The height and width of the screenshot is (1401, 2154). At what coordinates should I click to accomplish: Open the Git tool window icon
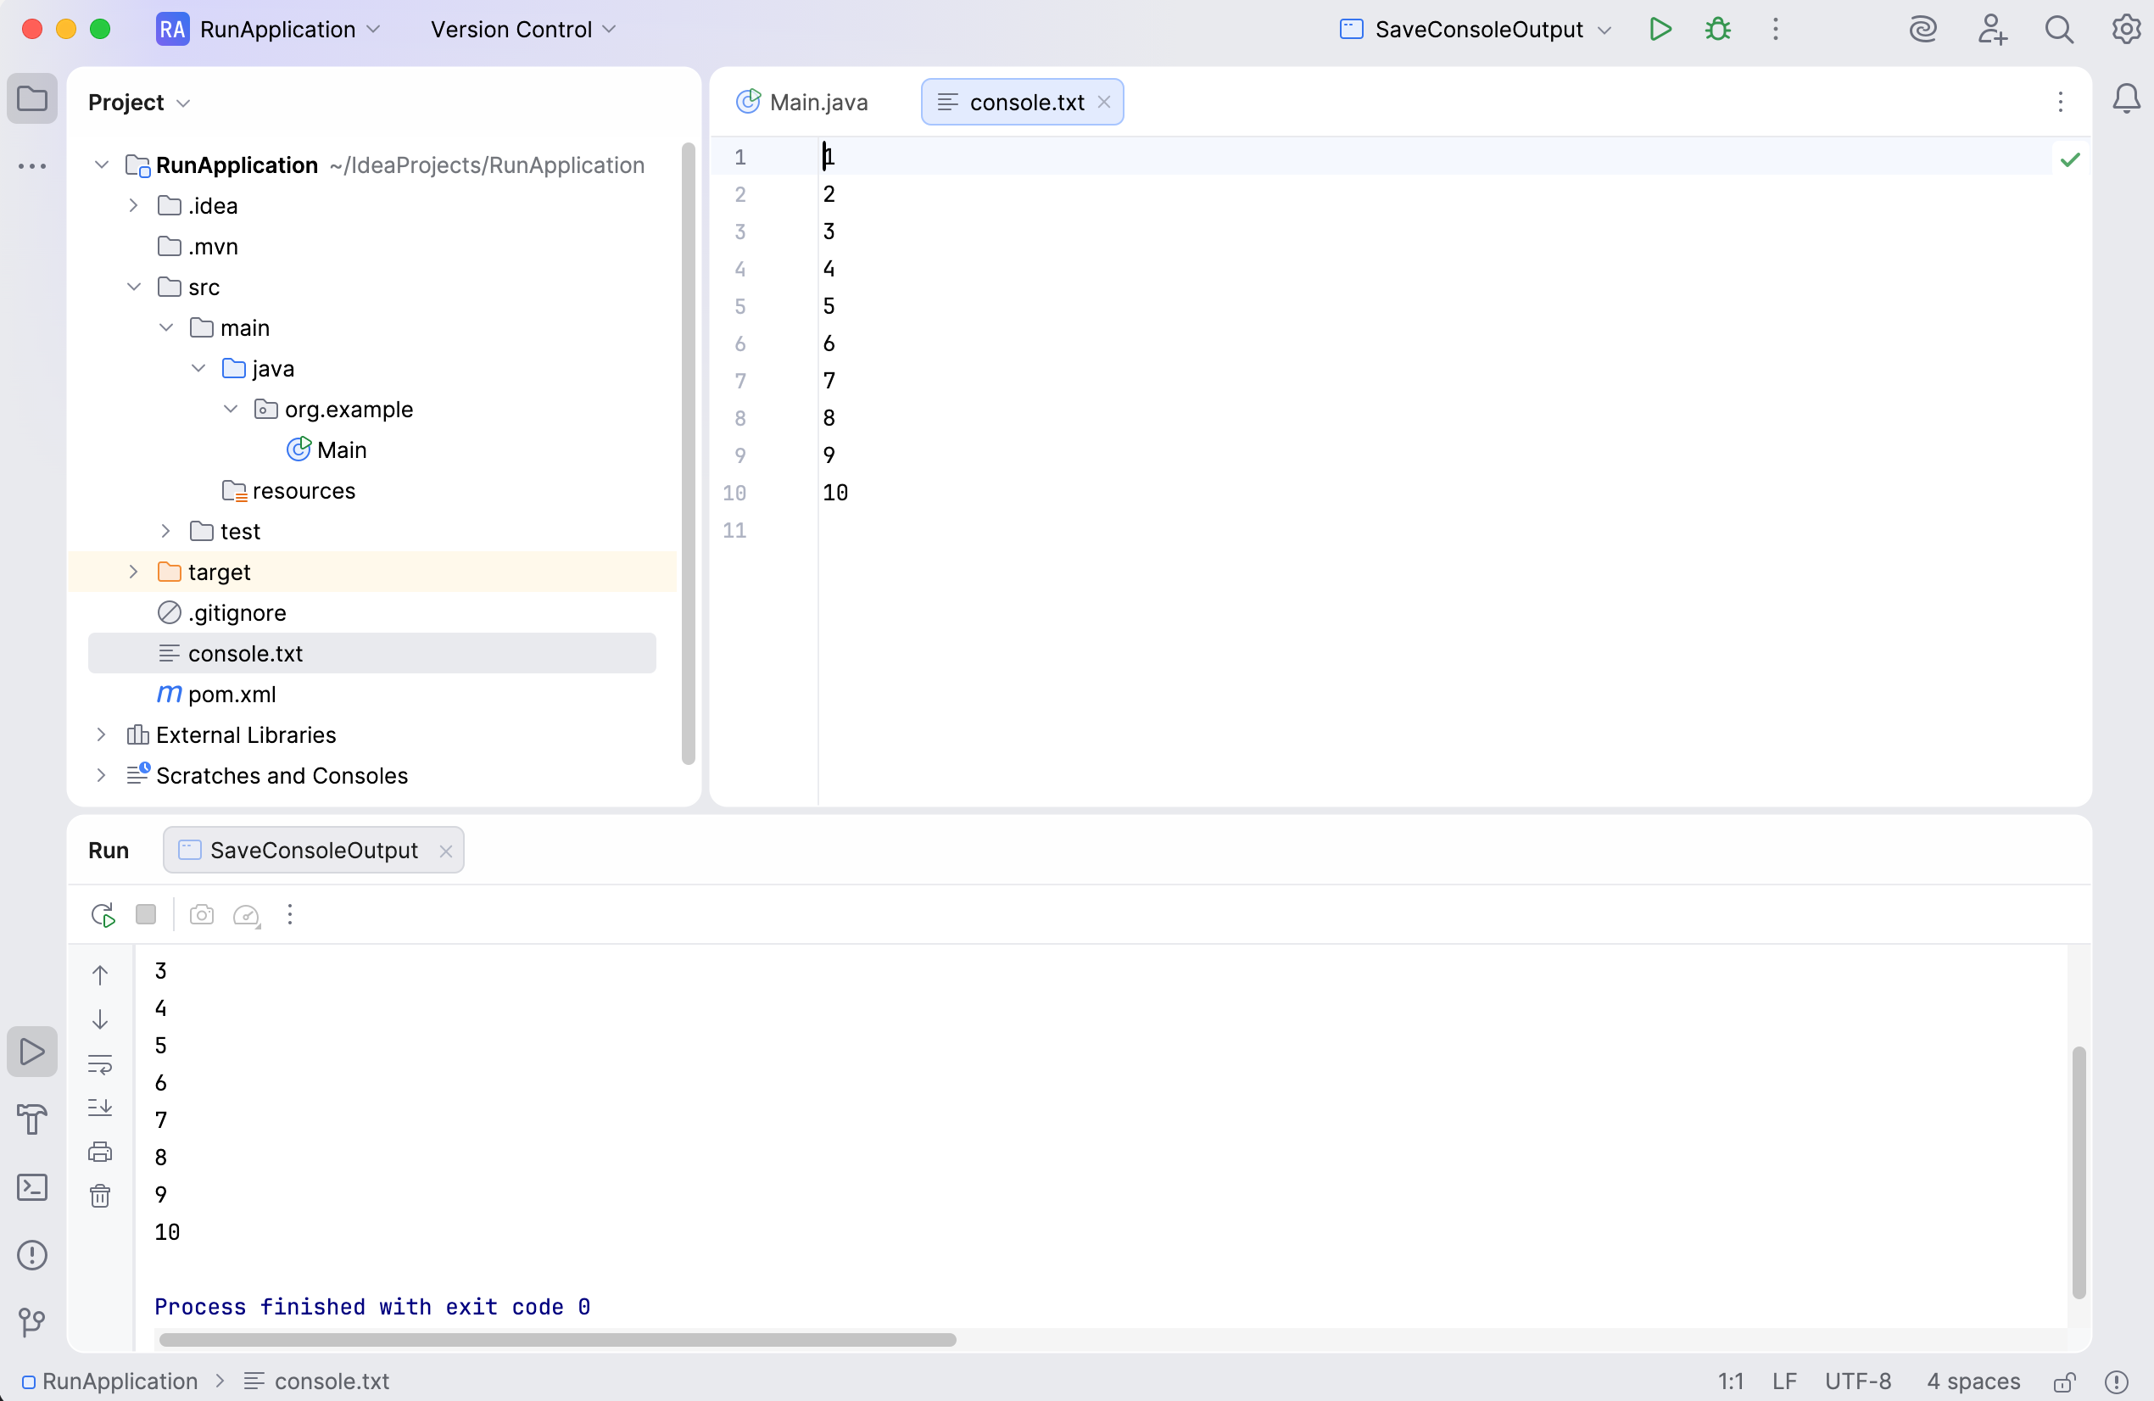(32, 1322)
